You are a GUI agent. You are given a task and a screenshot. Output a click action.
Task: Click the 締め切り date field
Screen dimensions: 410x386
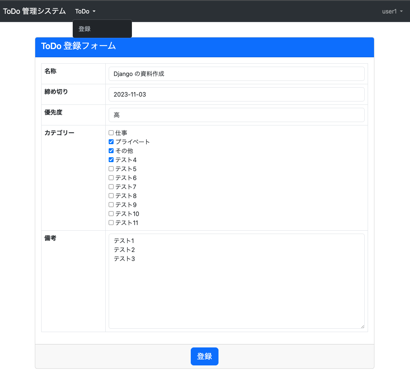(x=236, y=94)
